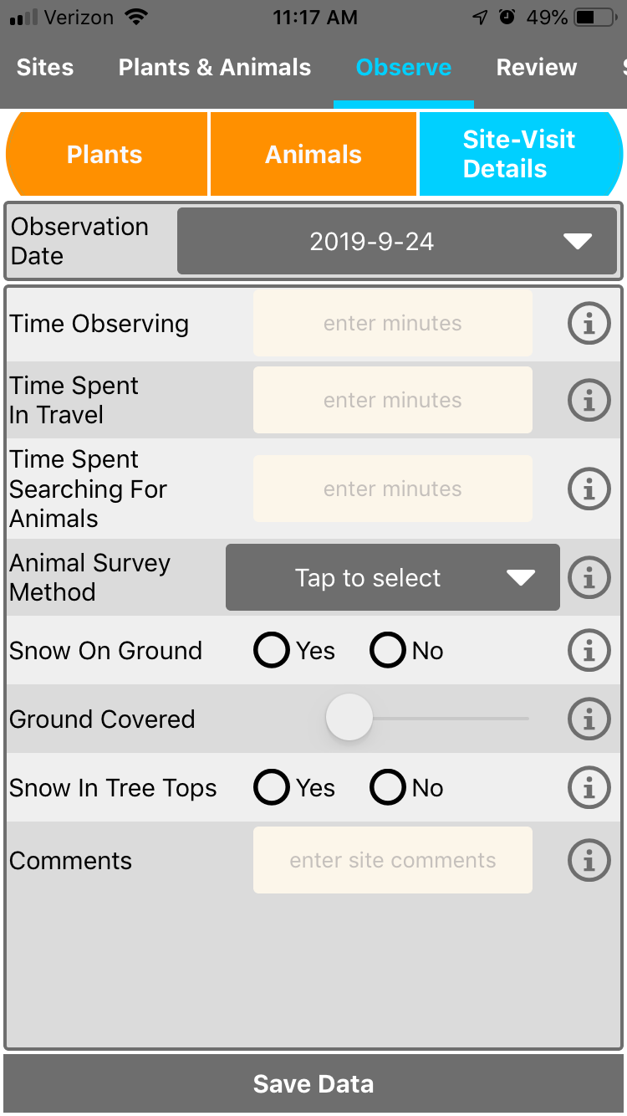Tap the info icon for Time Observing
The height and width of the screenshot is (1116, 627).
[589, 324]
